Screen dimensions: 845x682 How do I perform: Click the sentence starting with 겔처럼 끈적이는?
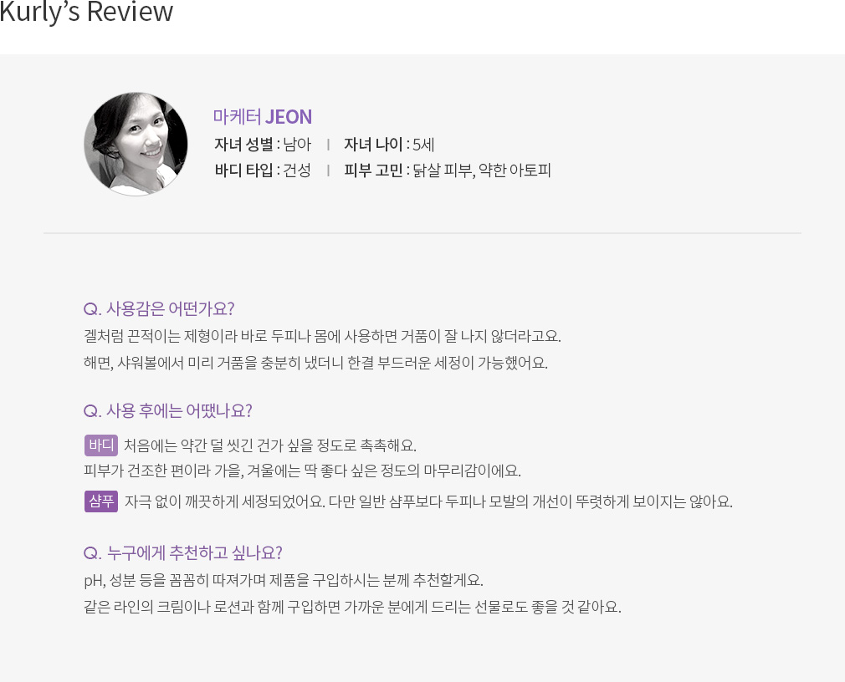pyautogui.click(x=322, y=337)
